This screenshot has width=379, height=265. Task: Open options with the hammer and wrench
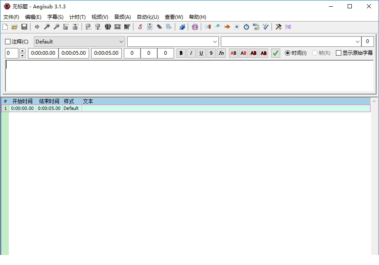(279, 27)
